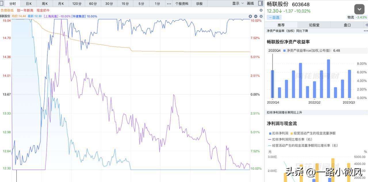Click the tallest ROE bar near 2022Q2
Screen dimensions: 368x182
328,79
